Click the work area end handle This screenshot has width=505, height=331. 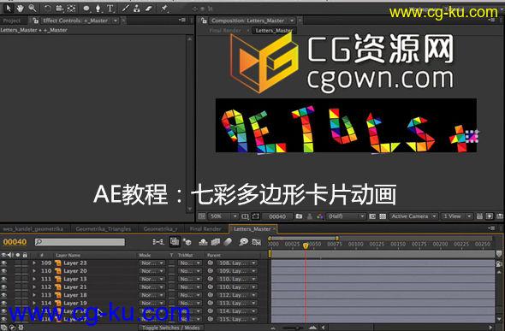click(337, 239)
